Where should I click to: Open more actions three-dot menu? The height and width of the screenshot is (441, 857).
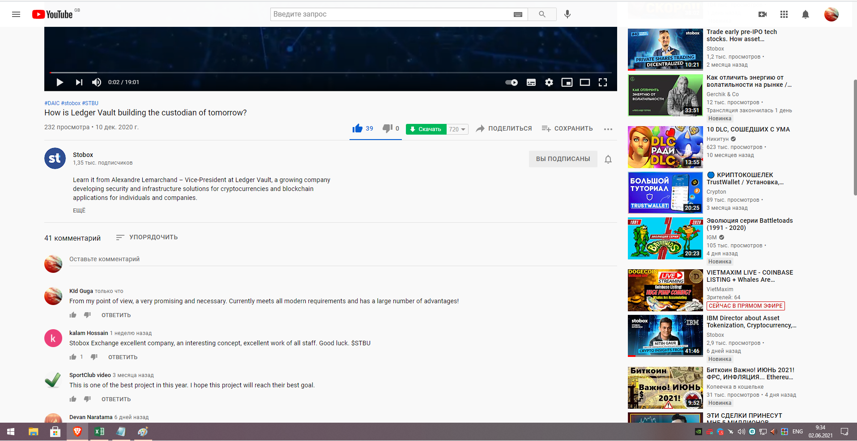(x=608, y=129)
